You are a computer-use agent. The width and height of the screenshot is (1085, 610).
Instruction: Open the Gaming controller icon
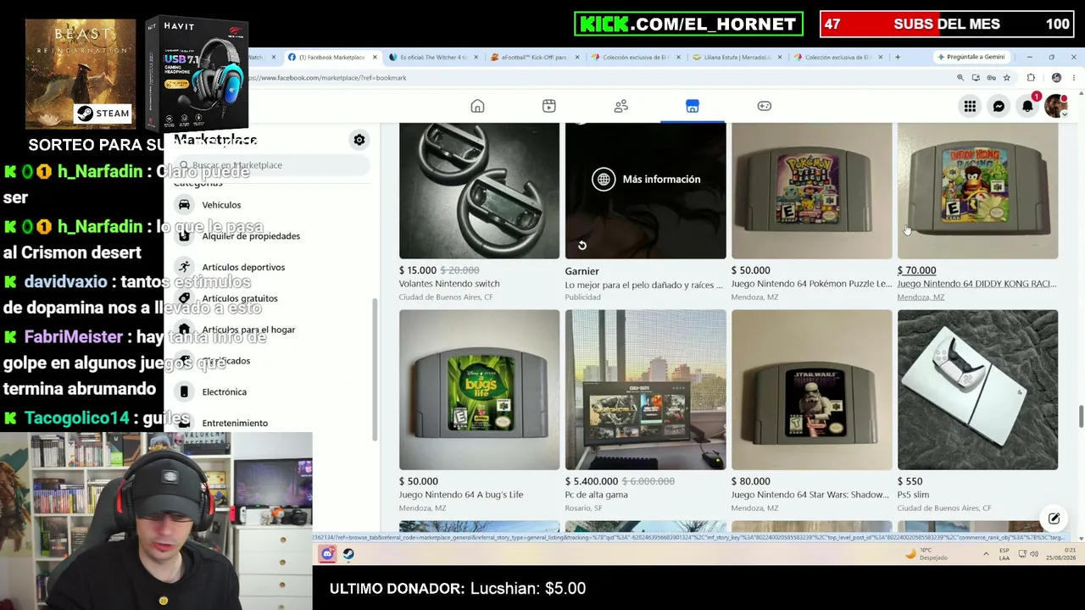(765, 106)
